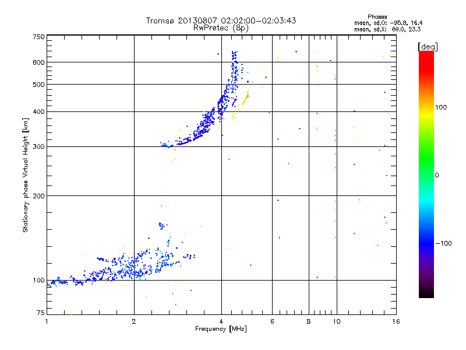
Task: Click the title "Tromsø 20130807 02:02:00-02:03:43"
Action: (x=221, y=20)
